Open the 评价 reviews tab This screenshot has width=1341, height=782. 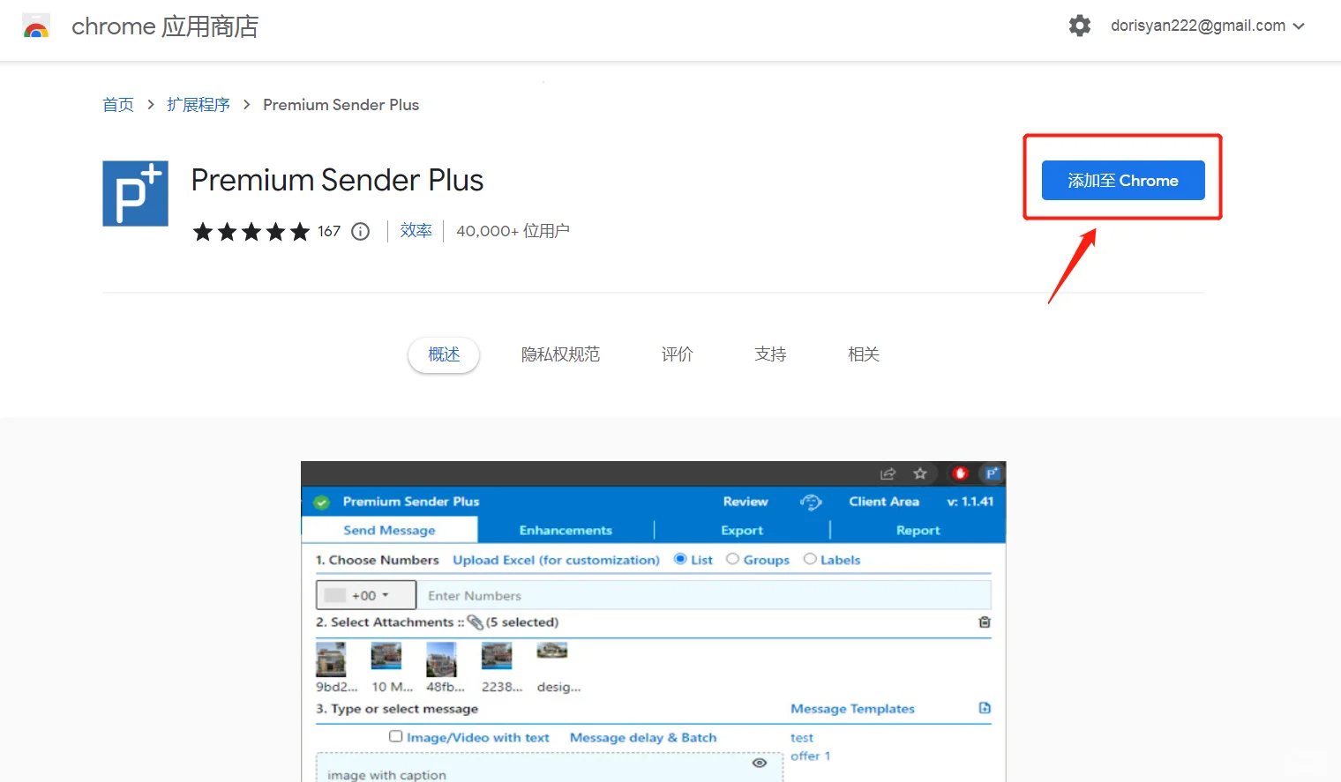point(677,354)
